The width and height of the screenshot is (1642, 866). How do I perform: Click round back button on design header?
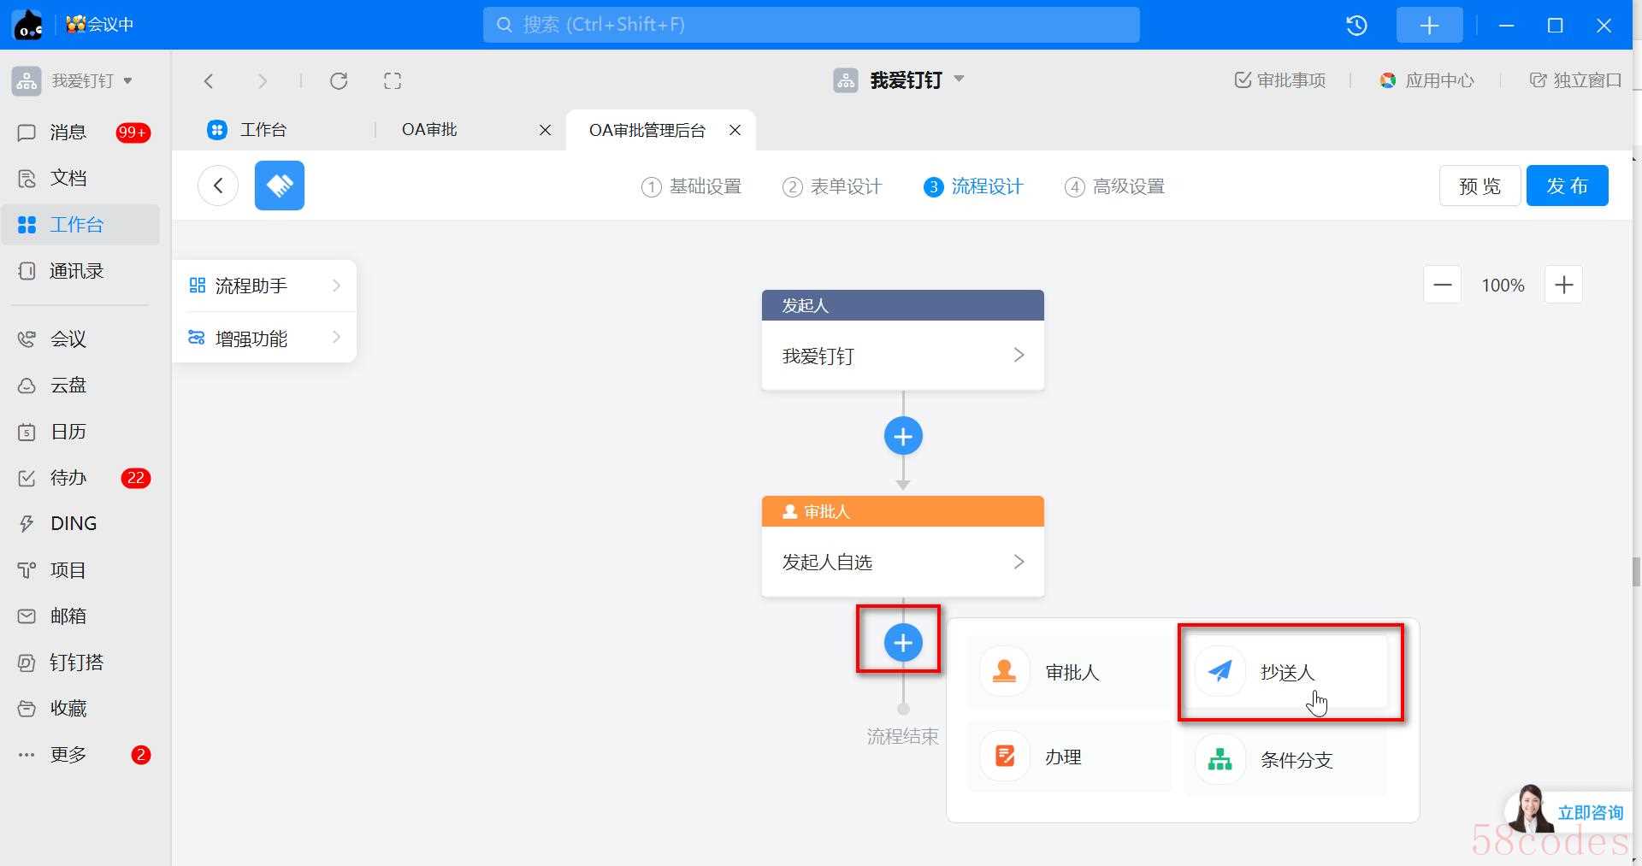pos(218,186)
